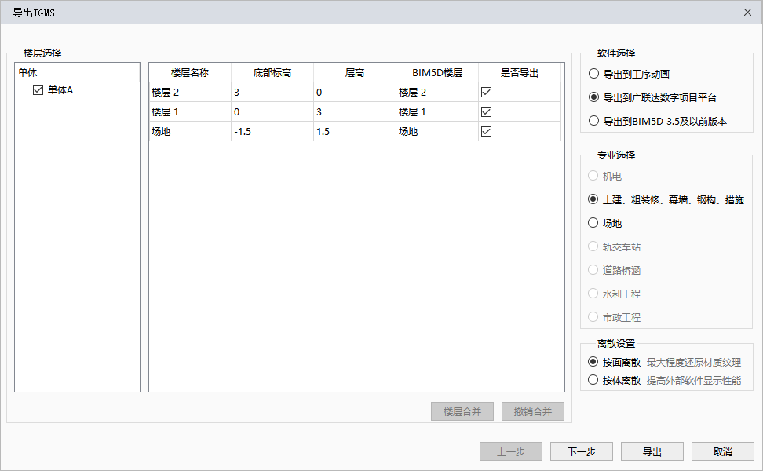Click the 底部标高 column header

click(x=272, y=73)
